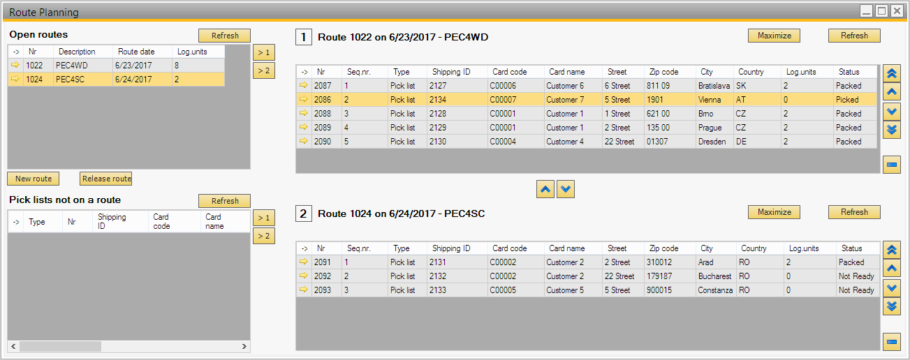Open link arrow for pick list 2087
Viewport: 910px width, 360px height.
point(304,86)
